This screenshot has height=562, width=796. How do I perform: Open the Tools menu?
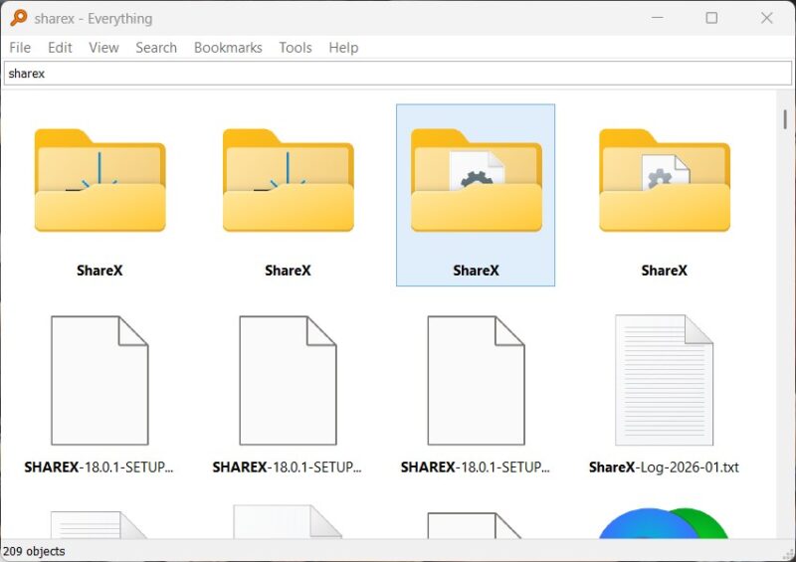[x=295, y=48]
